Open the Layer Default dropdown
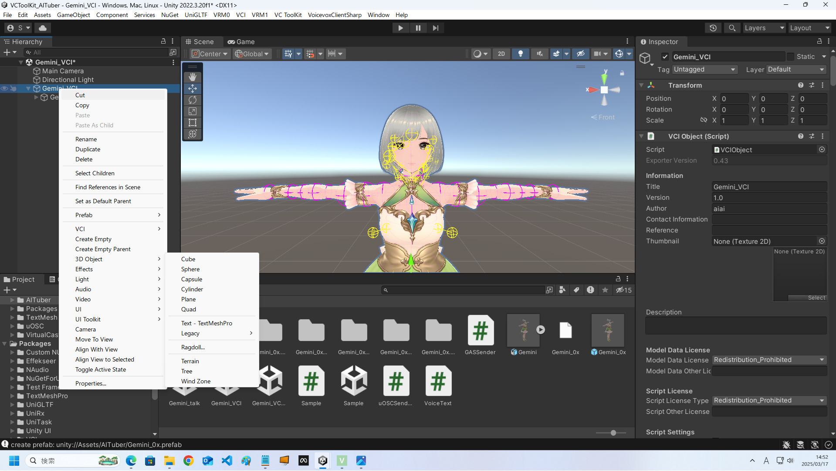Screen dimensions: 836x471 pos(796,69)
